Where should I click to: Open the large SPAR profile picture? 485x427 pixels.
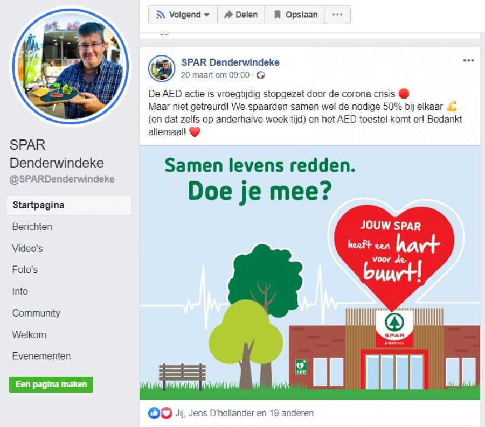[x=70, y=66]
